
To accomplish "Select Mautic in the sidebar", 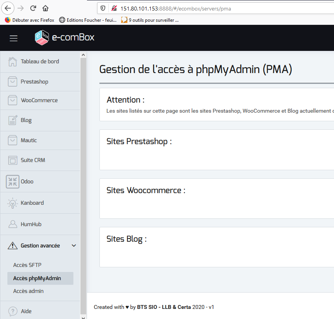I will pos(29,140).
